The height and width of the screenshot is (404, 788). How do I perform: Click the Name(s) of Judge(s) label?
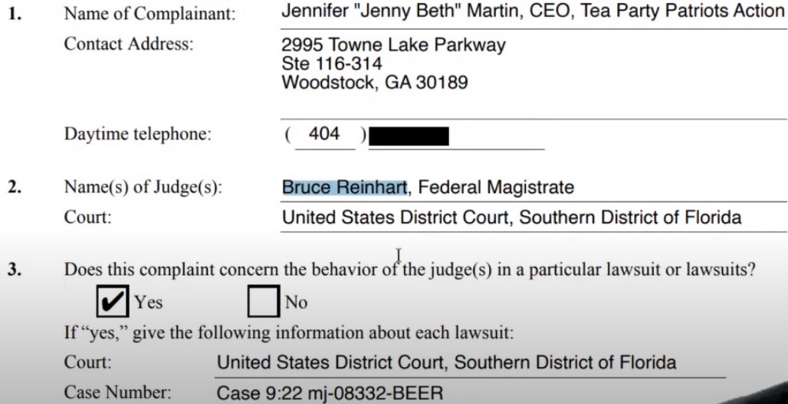tap(143, 187)
